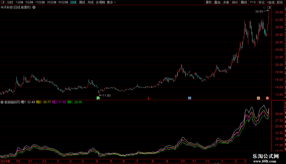This screenshot has width=286, height=164.
Task: Click the diamond marker icon in chart corner
Action: 264,8
